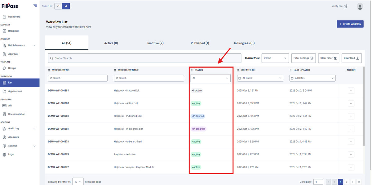This screenshot has height=185, width=372.
Task: Click the Workflow No column search field
Action: (x=78, y=78)
